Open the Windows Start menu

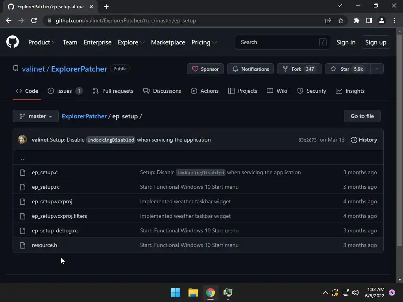176,293
